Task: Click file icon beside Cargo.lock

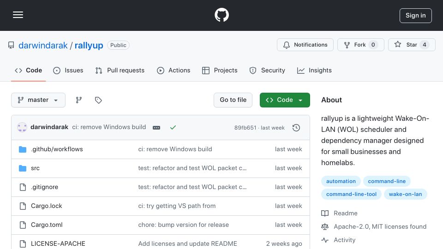Action: pyautogui.click(x=23, y=206)
